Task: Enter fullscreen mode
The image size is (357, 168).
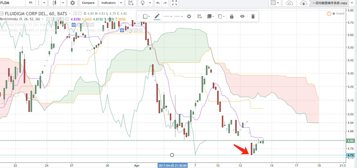Action: pos(174,3)
